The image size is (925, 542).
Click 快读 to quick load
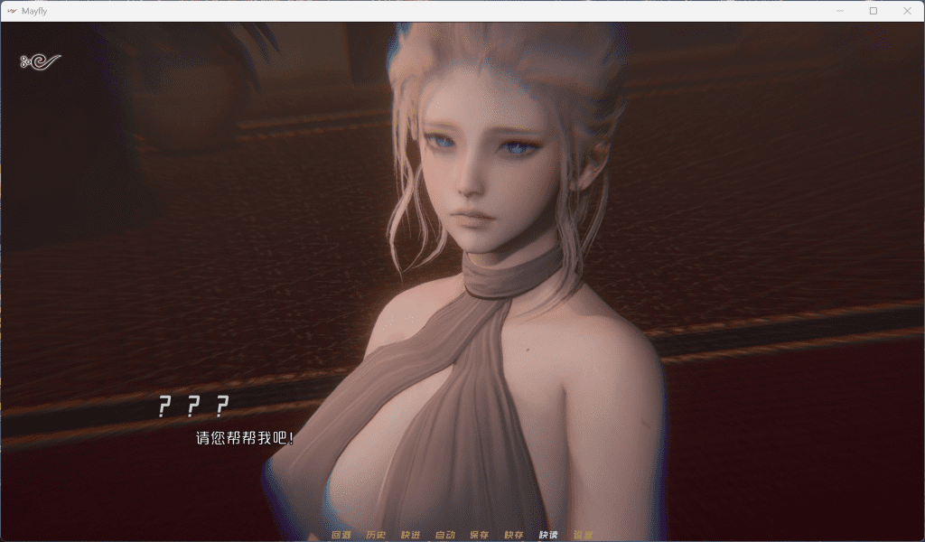point(549,534)
